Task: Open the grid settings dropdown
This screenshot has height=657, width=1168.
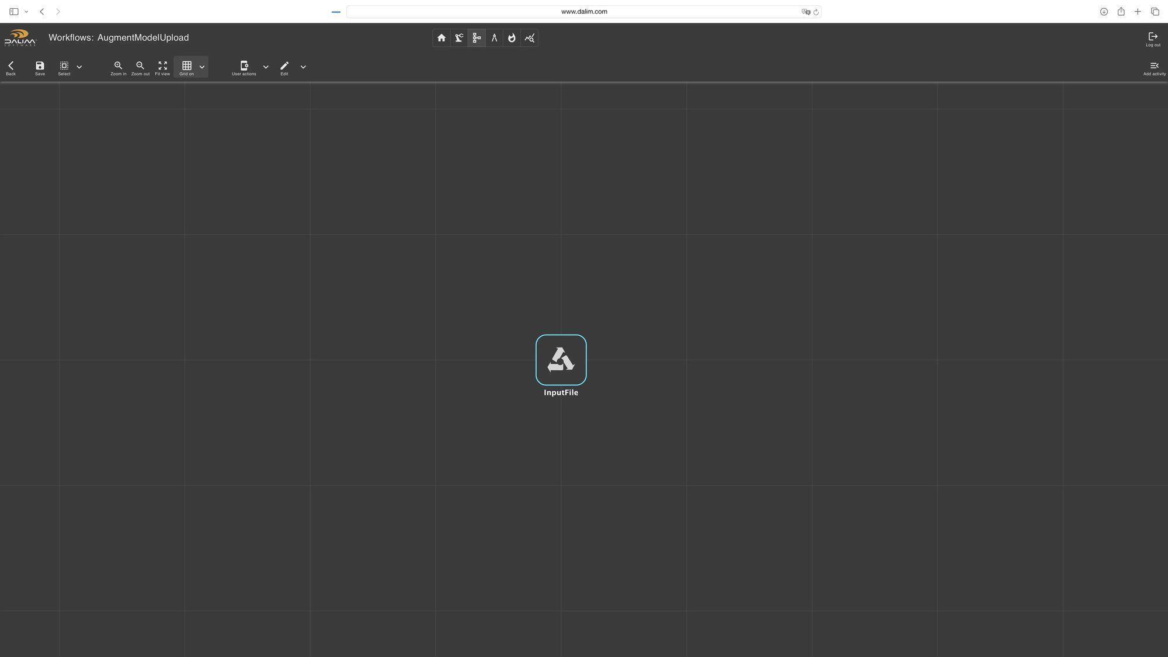Action: (202, 67)
